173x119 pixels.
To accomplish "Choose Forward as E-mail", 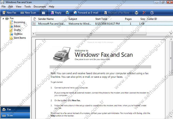I will [86, 13].
